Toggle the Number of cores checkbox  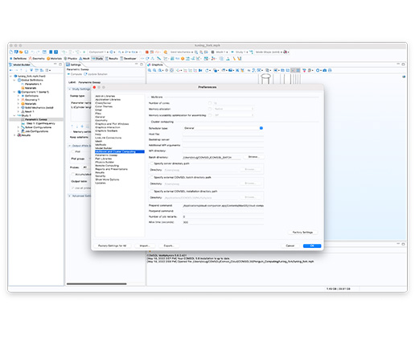(x=210, y=103)
